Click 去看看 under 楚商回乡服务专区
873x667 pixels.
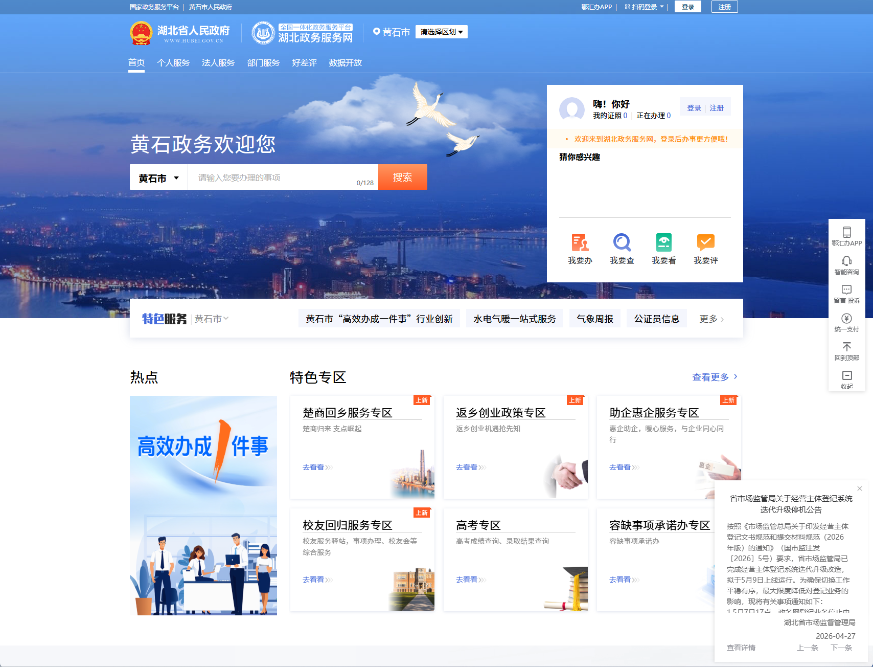point(317,467)
